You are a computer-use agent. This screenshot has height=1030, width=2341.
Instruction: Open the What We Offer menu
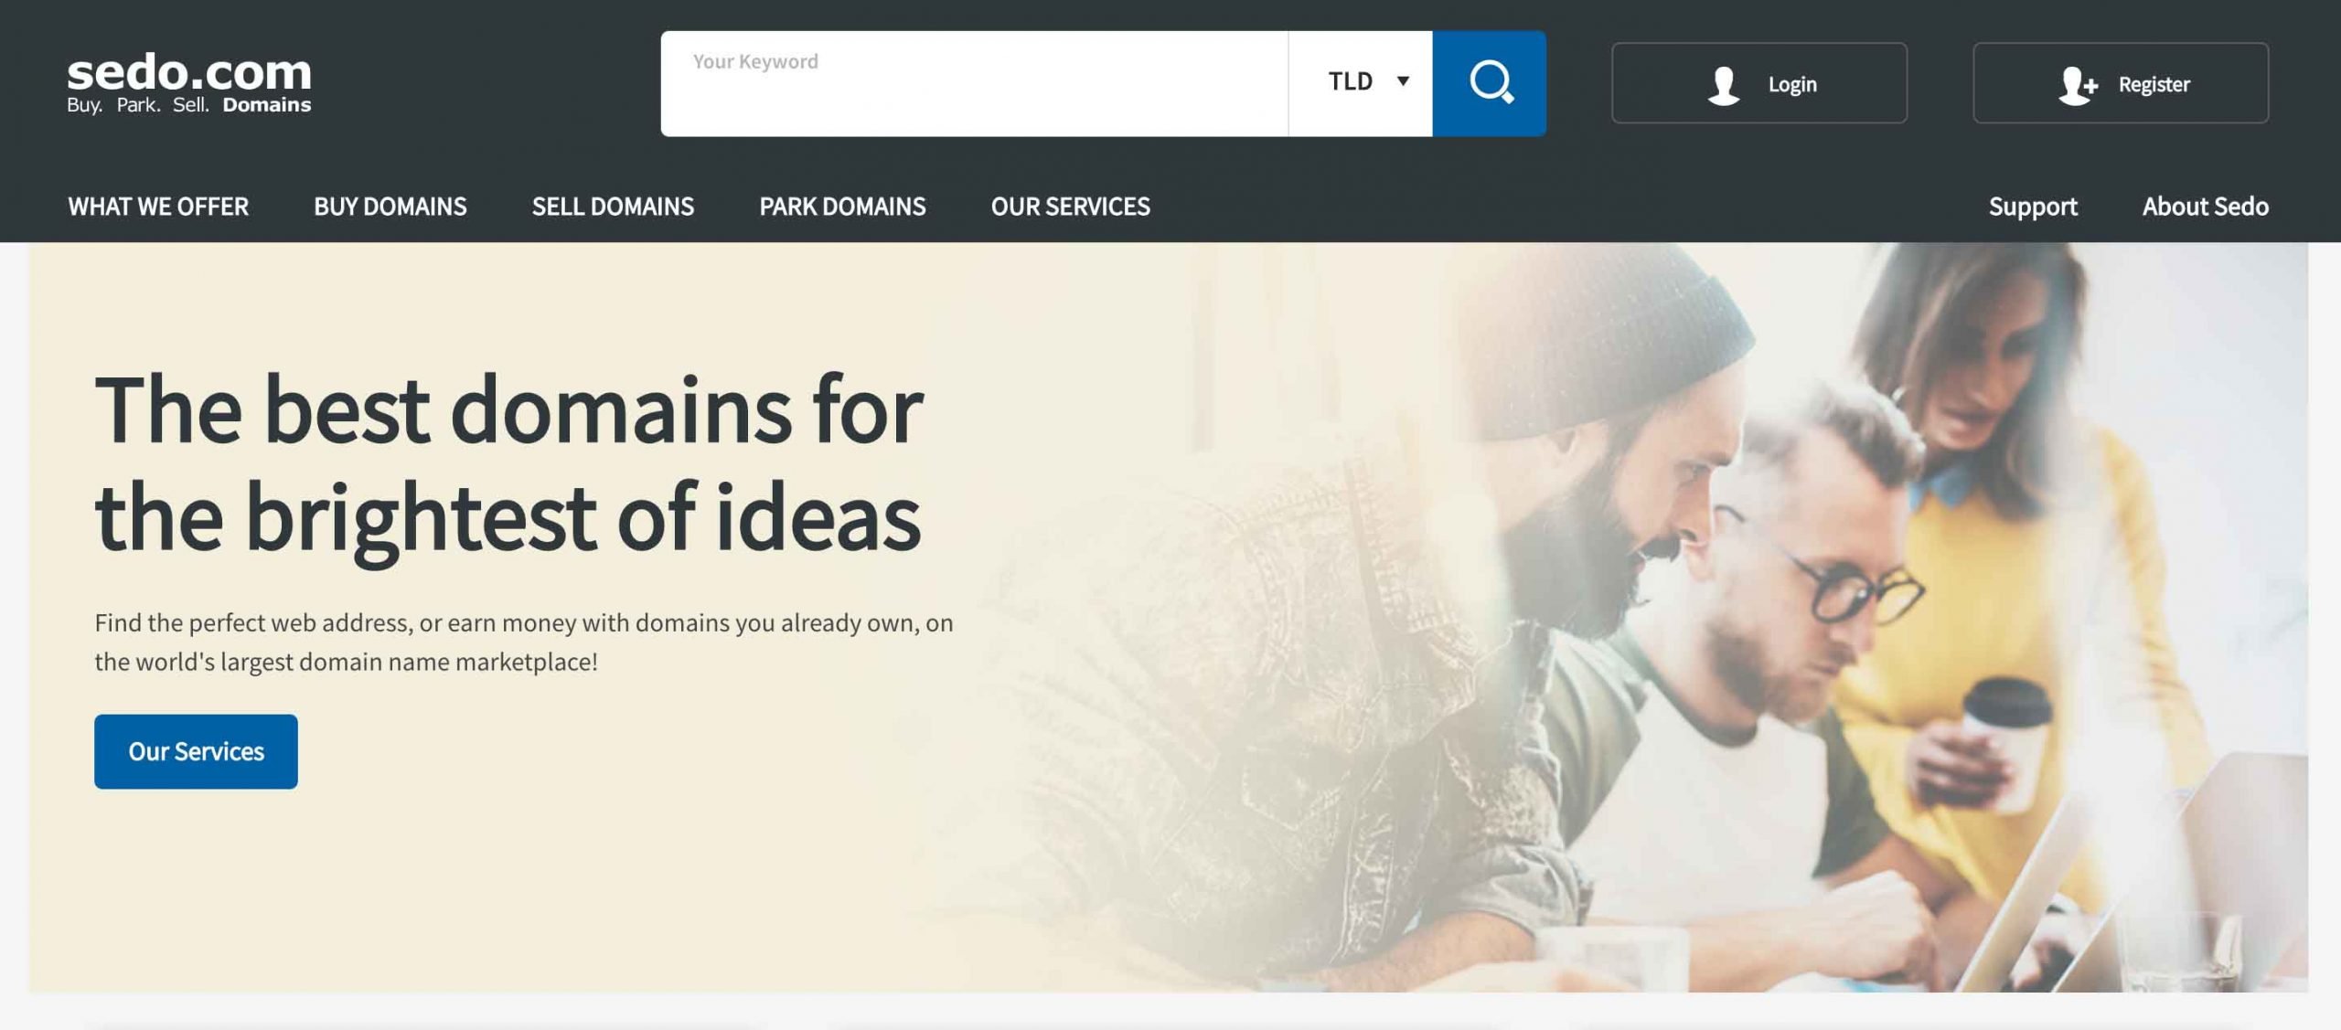tap(158, 207)
